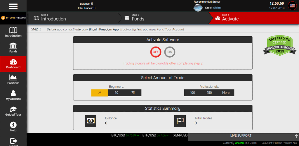The height and width of the screenshot is (146, 299).
Task: Click the Total Trades flag icon
Action: pyautogui.click(x=180, y=121)
